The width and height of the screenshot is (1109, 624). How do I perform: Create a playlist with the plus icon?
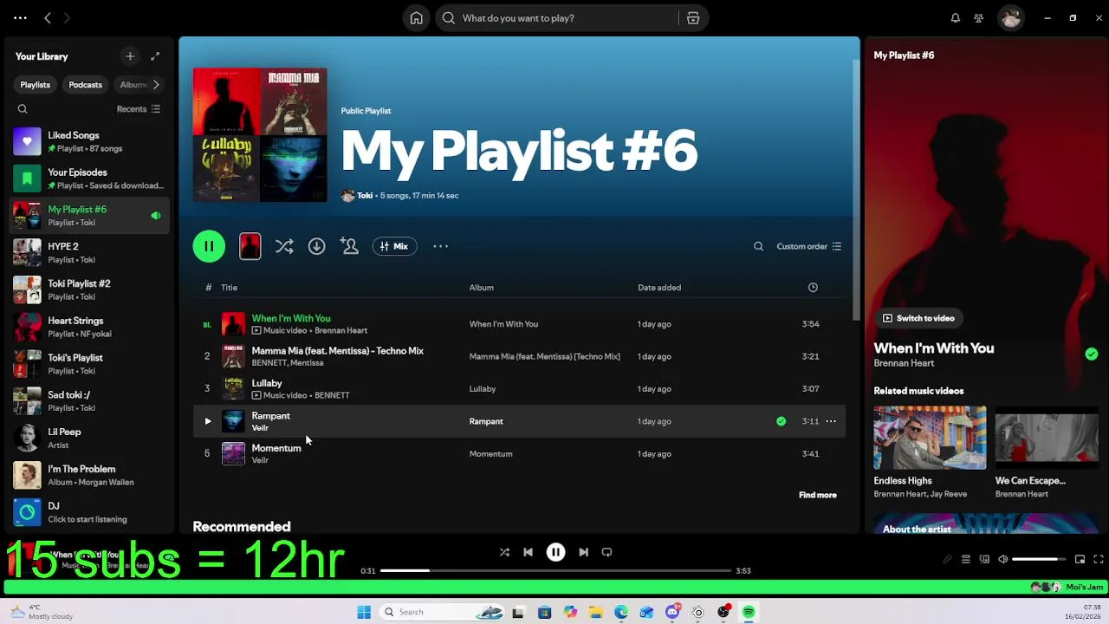pos(130,56)
